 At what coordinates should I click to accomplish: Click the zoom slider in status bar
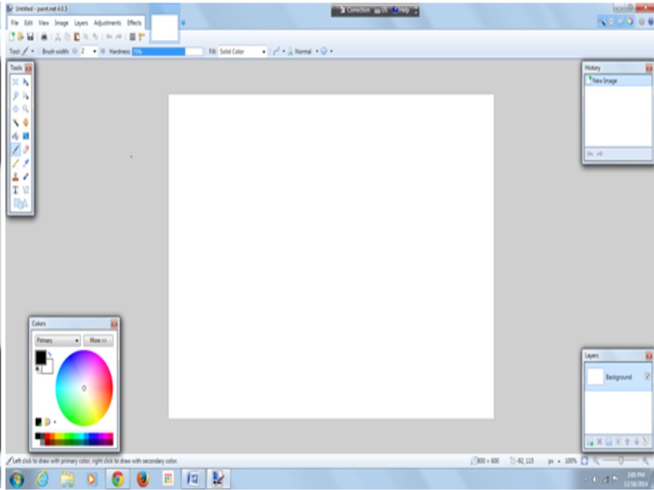click(621, 461)
